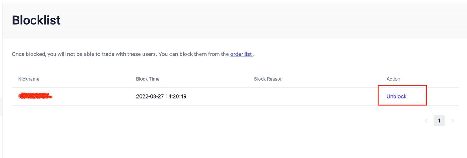
Task: Click the Nickname column header
Action: coord(29,79)
